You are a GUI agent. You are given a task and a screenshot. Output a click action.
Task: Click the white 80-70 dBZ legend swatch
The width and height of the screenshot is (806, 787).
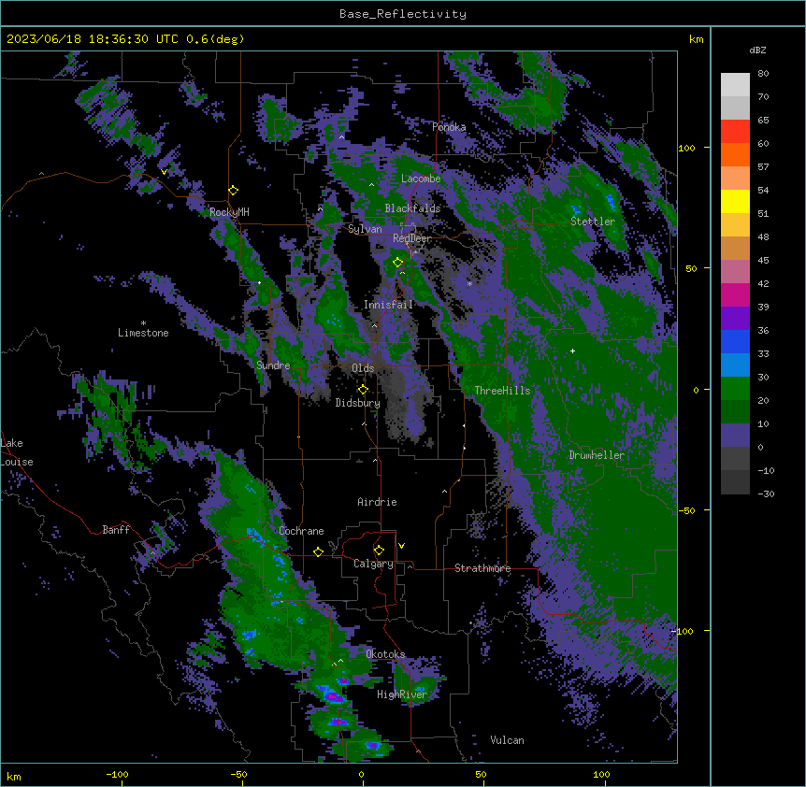pyautogui.click(x=735, y=84)
